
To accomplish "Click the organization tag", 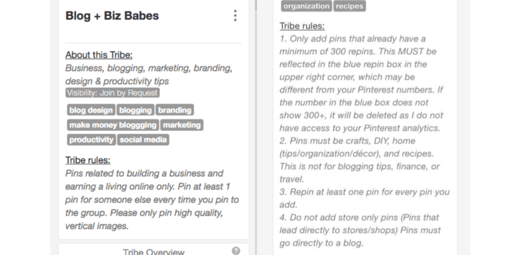I will (306, 6).
